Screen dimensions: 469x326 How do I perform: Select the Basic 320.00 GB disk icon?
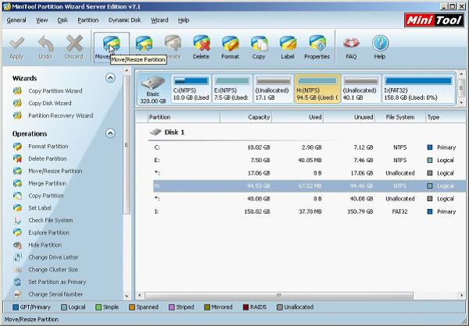click(153, 89)
